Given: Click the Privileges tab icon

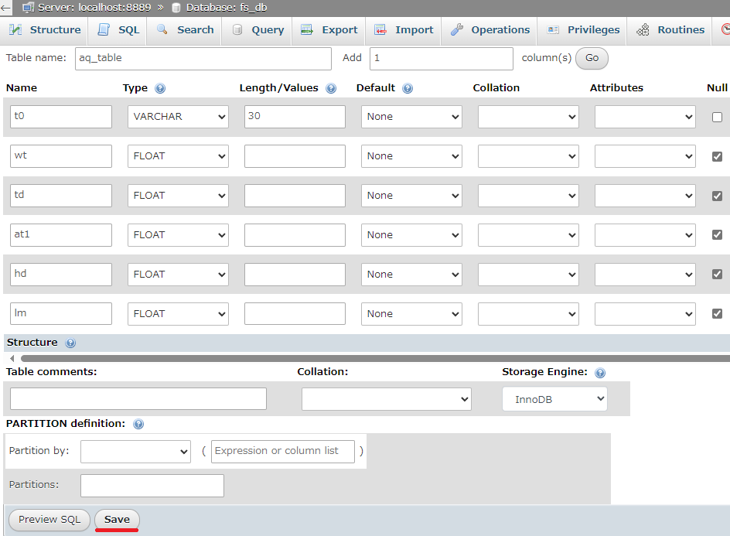Looking at the screenshot, I should point(553,30).
